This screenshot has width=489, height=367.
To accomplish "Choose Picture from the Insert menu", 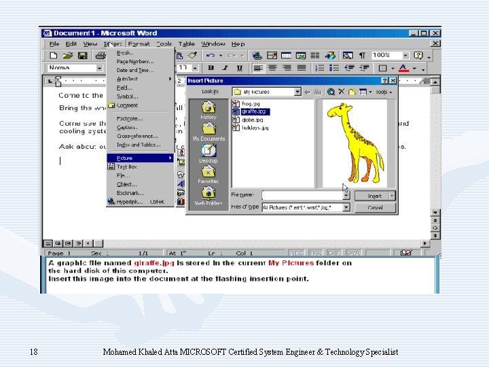I will tap(141, 158).
